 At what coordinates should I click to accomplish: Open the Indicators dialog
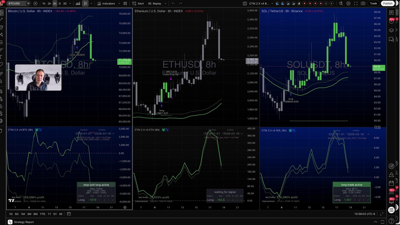[x=106, y=3]
